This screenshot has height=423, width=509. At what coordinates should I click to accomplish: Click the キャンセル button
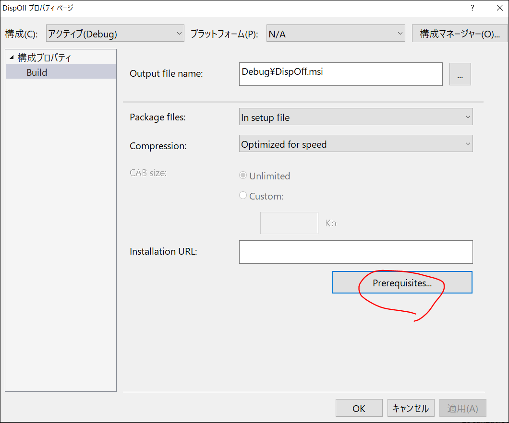click(411, 408)
